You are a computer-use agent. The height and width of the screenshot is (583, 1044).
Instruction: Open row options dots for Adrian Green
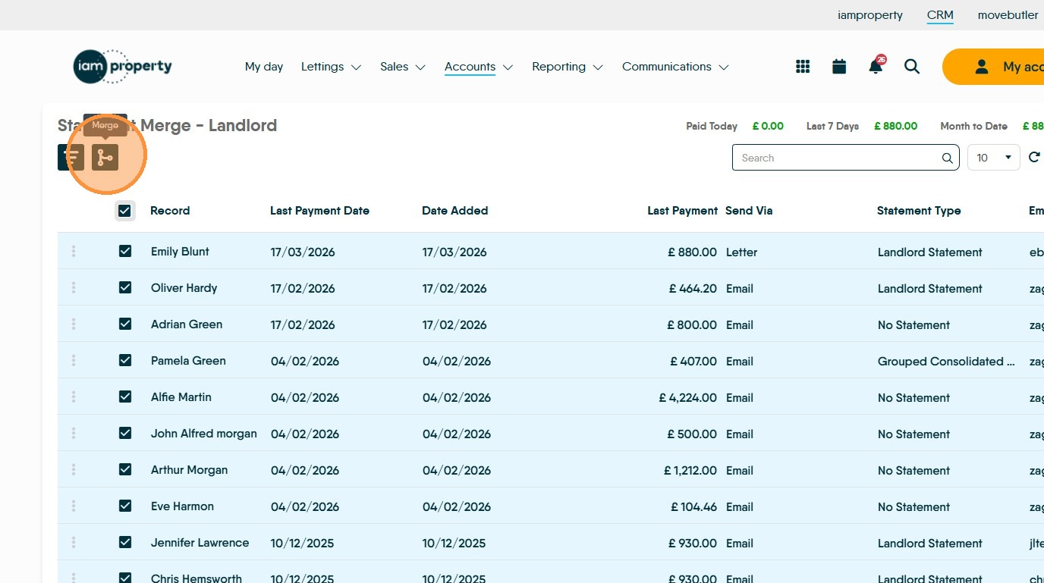pyautogui.click(x=74, y=324)
